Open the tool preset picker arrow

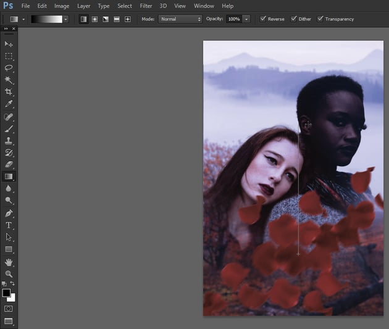click(23, 19)
